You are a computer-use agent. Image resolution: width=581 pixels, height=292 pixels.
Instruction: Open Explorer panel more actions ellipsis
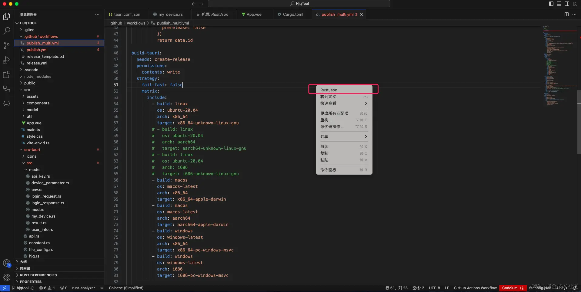click(x=97, y=15)
